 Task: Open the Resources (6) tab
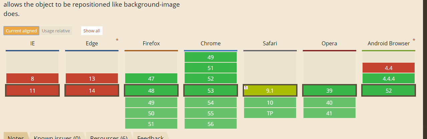[x=109, y=137]
